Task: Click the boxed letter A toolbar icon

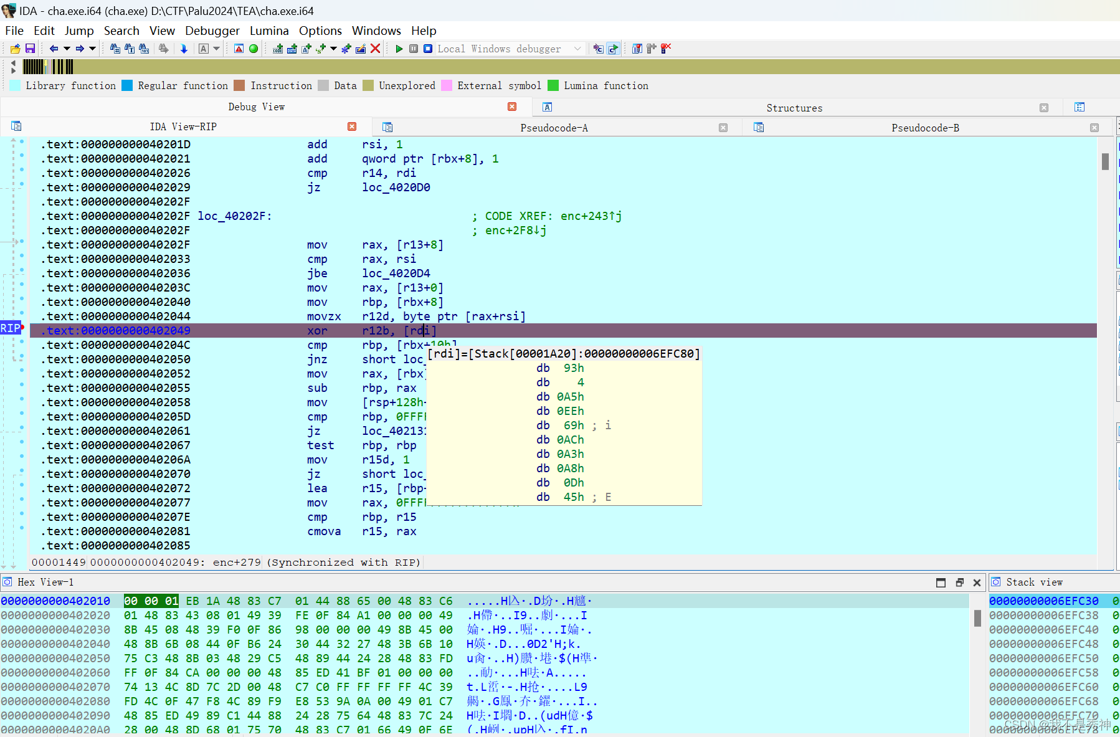Action: pyautogui.click(x=204, y=49)
